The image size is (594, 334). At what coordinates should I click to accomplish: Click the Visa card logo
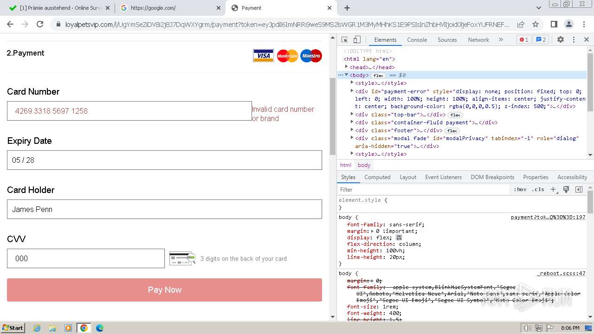263,56
